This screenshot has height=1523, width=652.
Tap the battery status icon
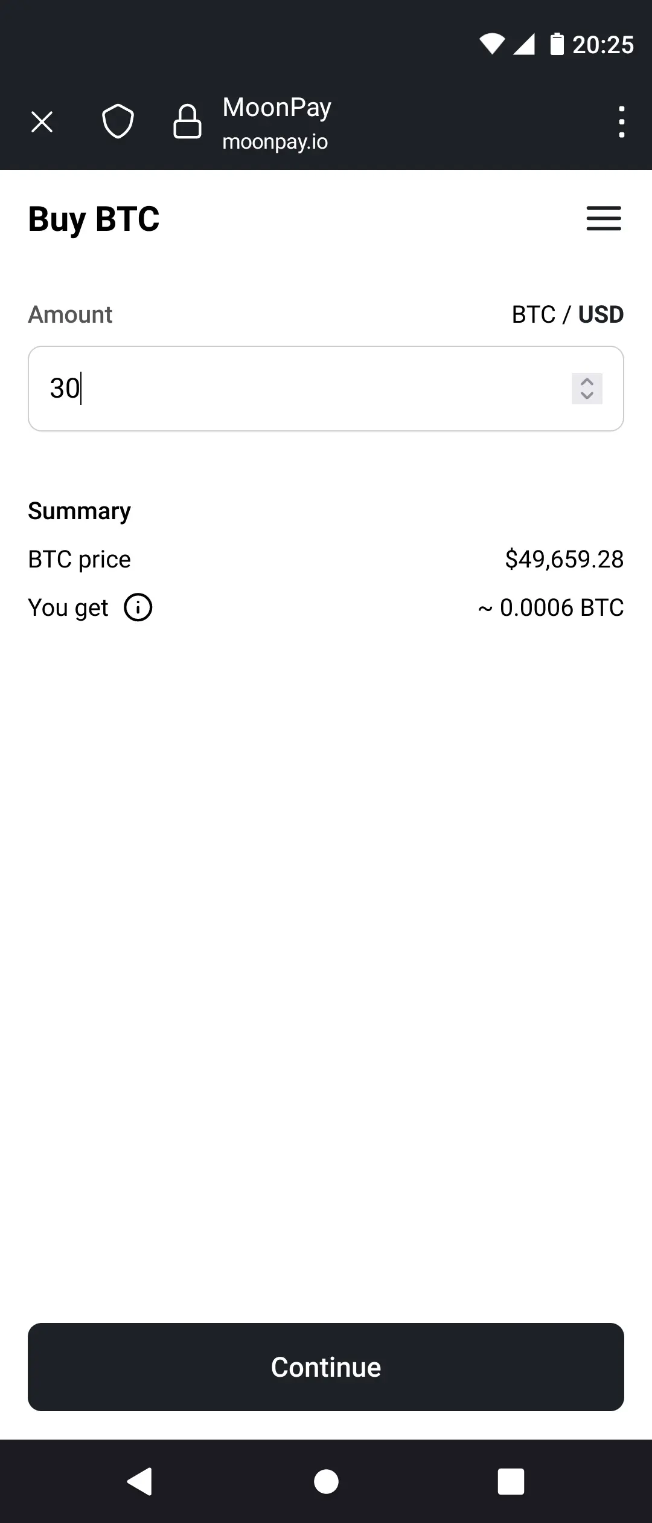coord(557,44)
